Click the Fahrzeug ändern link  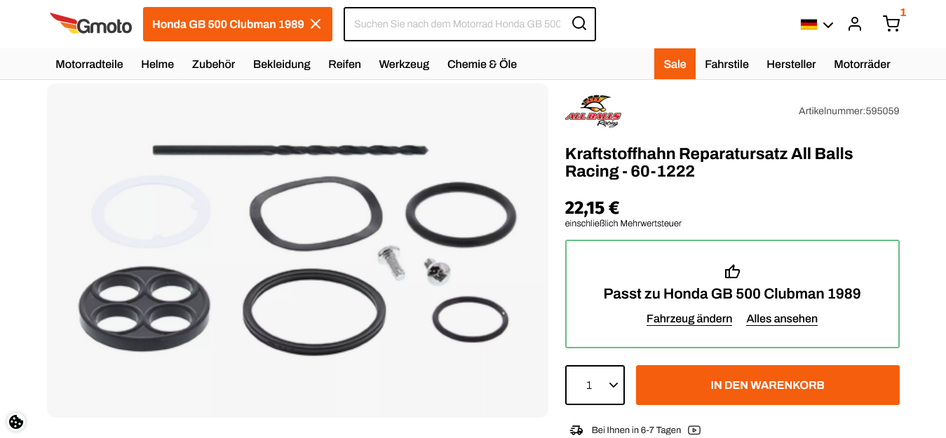point(689,319)
